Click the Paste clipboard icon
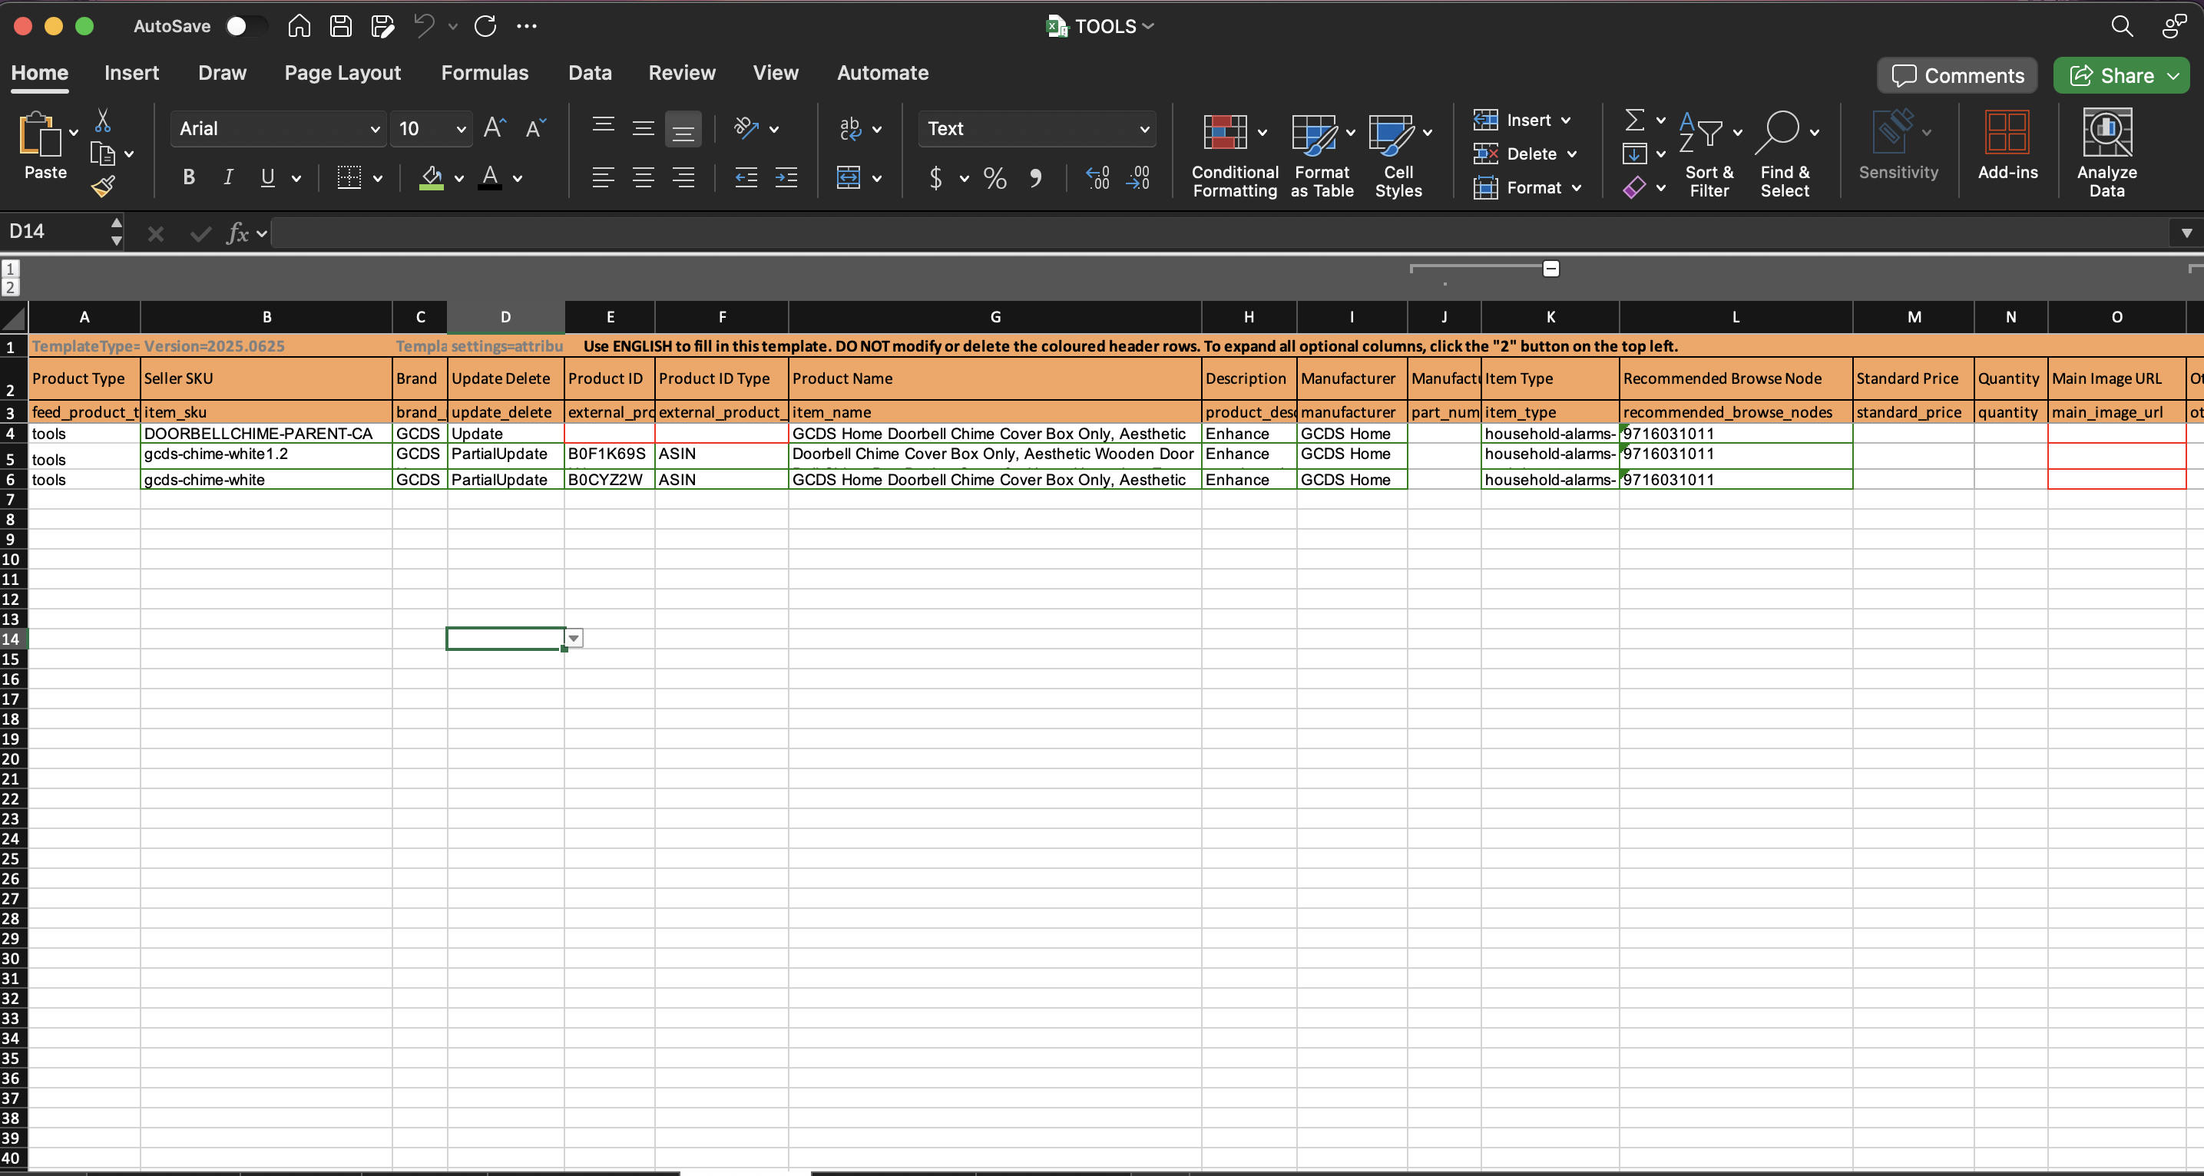Viewport: 2204px width, 1176px height. [39, 135]
